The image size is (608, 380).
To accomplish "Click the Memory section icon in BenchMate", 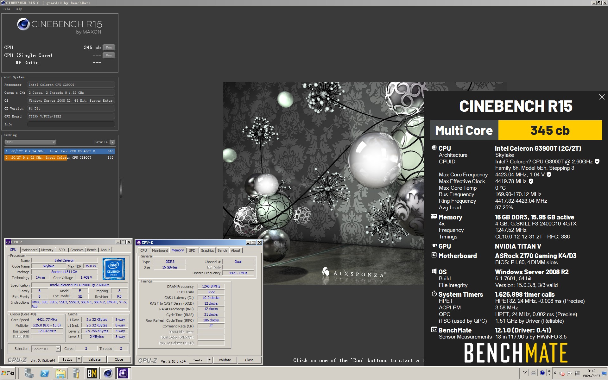I will pos(434,216).
